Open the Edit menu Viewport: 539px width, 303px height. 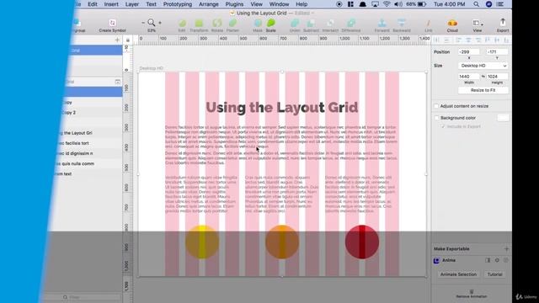tap(93, 4)
